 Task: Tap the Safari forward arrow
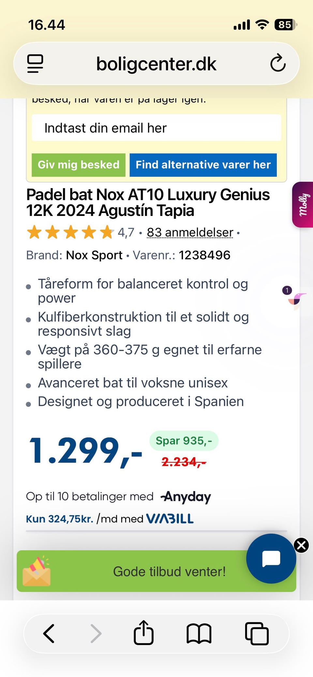pyautogui.click(x=96, y=633)
